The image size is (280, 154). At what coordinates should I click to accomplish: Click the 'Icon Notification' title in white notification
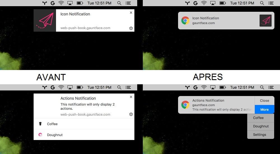[x=75, y=14]
